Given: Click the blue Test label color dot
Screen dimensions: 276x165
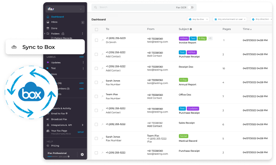Looking at the screenshot, I should tap(47, 68).
